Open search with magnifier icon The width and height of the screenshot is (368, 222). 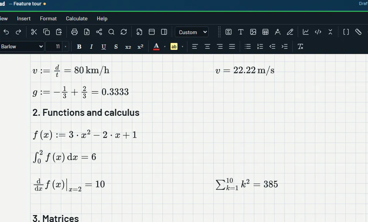[x=111, y=32]
